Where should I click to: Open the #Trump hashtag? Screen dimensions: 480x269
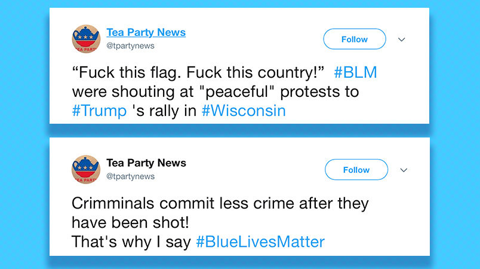click(99, 111)
